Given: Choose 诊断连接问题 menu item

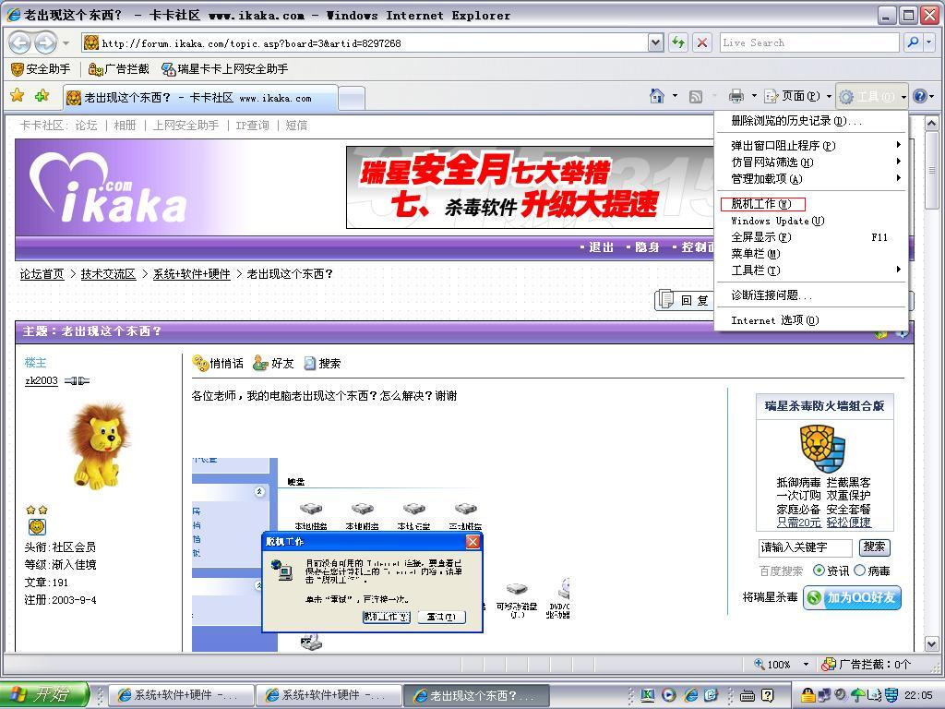Looking at the screenshot, I should point(811,294).
